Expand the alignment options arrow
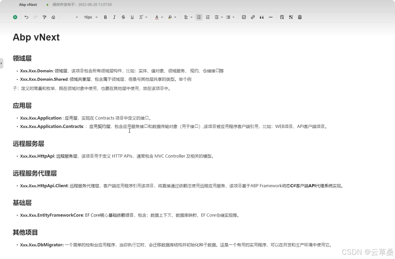Screen dimensions: 395x259 coord(192,17)
